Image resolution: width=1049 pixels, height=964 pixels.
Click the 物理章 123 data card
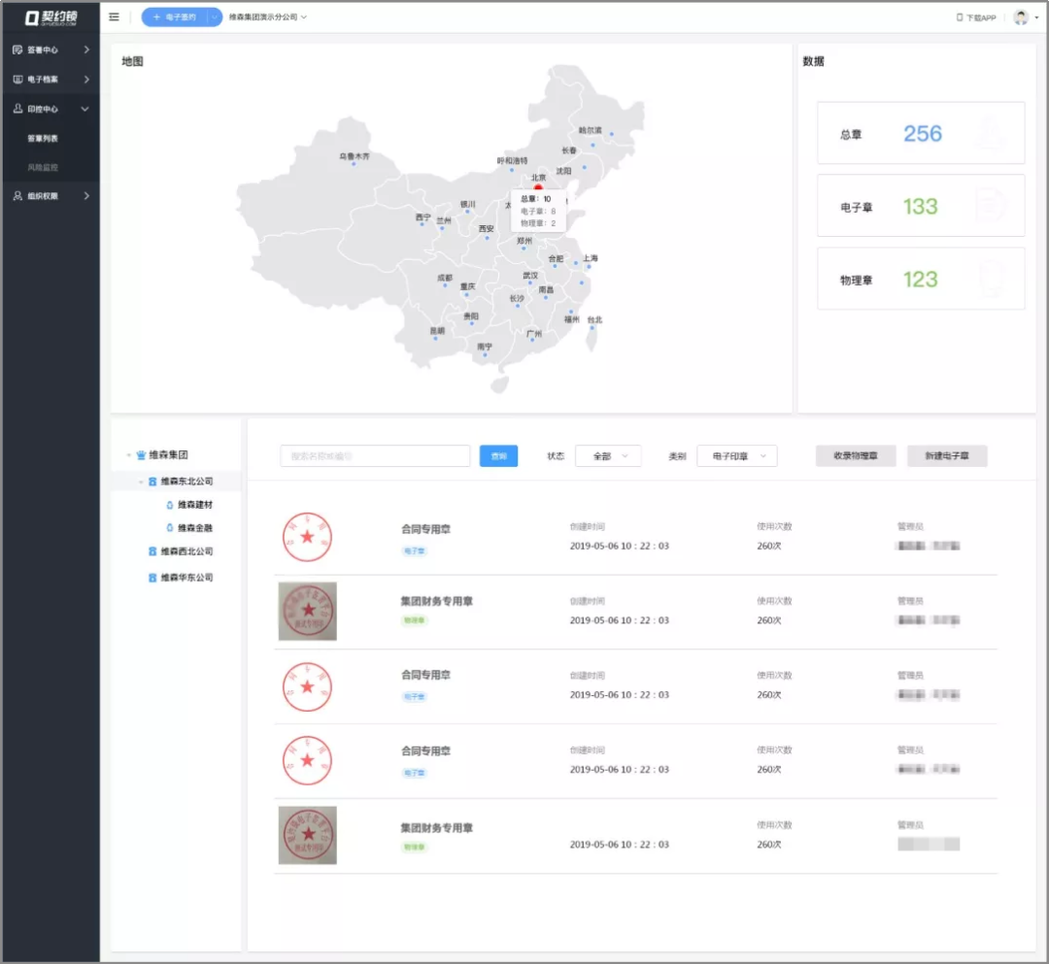(921, 279)
